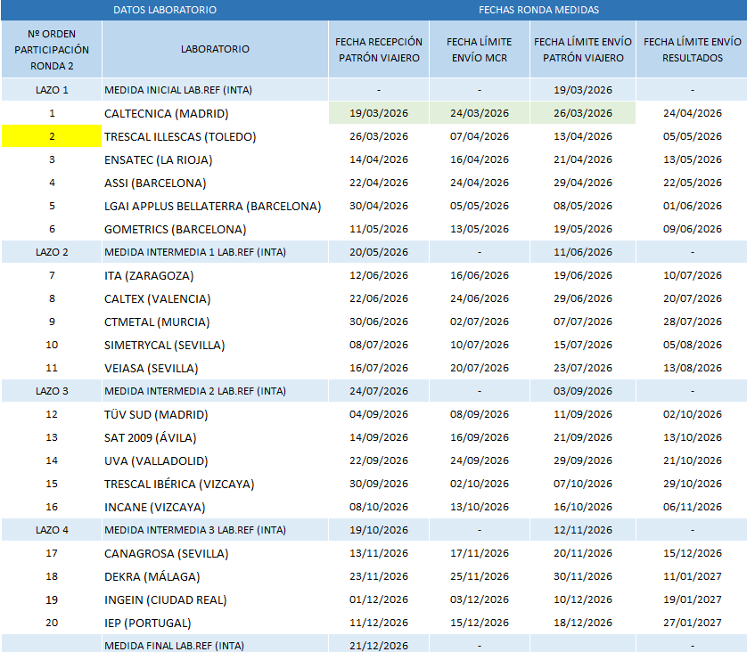Select the MEDIDA FINAL LAB.REF (INTA) cell
This screenshot has width=747, height=652.
(x=174, y=645)
